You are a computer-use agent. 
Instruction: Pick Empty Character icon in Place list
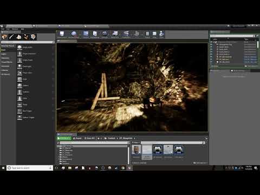pos(19,54)
